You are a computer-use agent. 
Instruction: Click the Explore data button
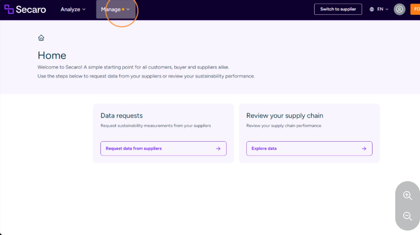[x=309, y=149]
